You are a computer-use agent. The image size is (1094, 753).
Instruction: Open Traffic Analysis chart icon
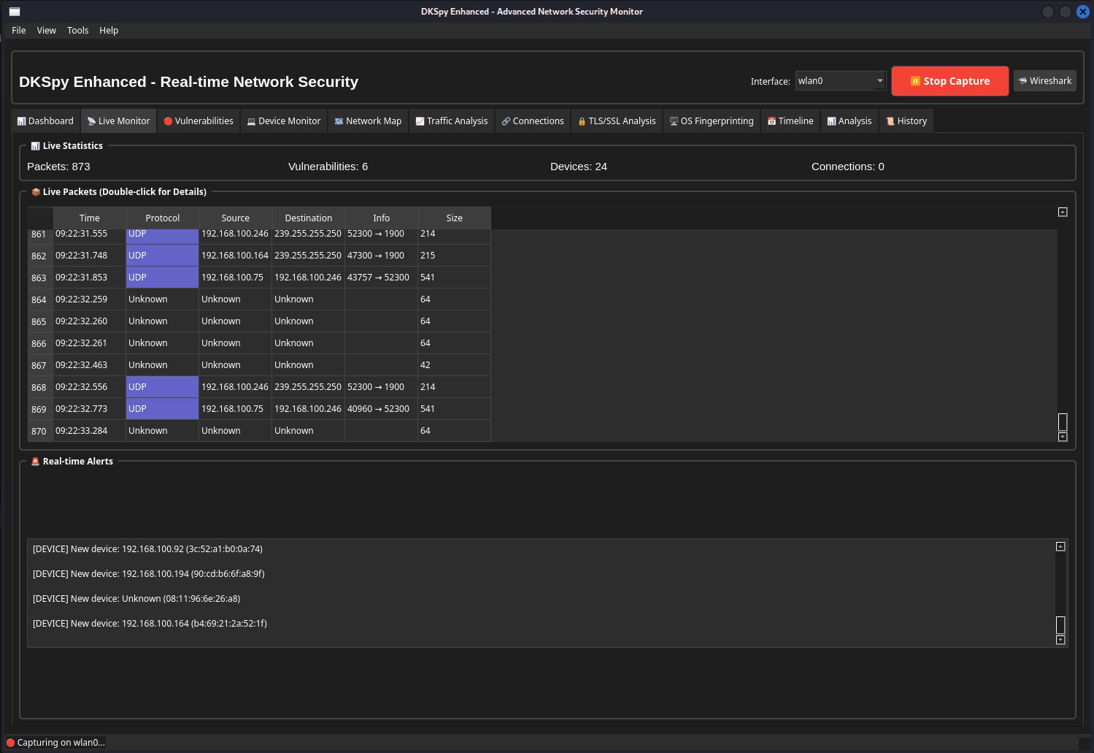point(420,121)
